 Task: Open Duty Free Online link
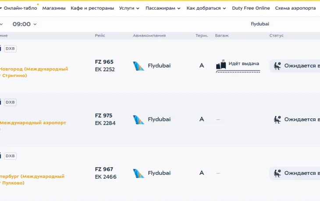(x=251, y=8)
